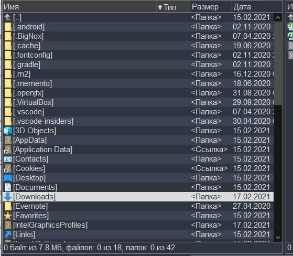Click scrollbar up arrow in file list

point(278,18)
